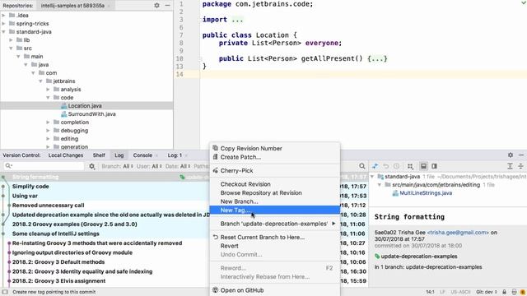Open Branch 'update-deprecation-examples' submenu
The height and width of the screenshot is (296, 527).
tap(274, 224)
